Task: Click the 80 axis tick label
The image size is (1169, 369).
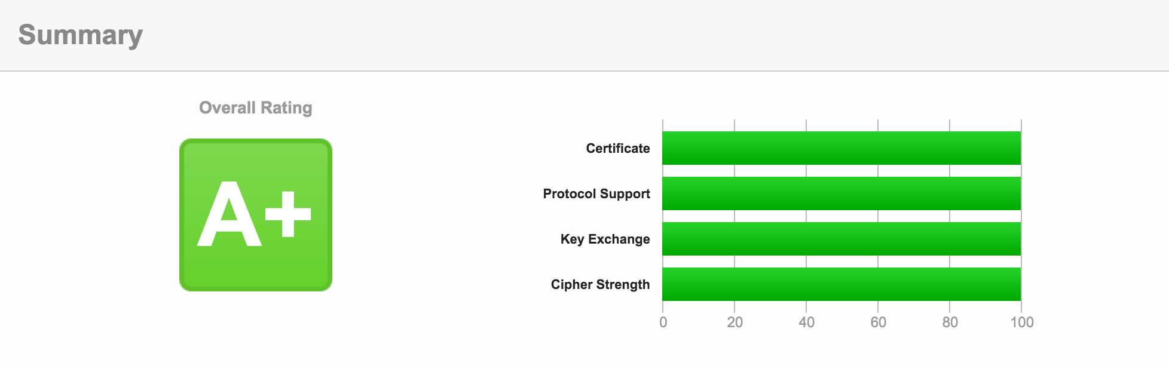Action: point(950,322)
